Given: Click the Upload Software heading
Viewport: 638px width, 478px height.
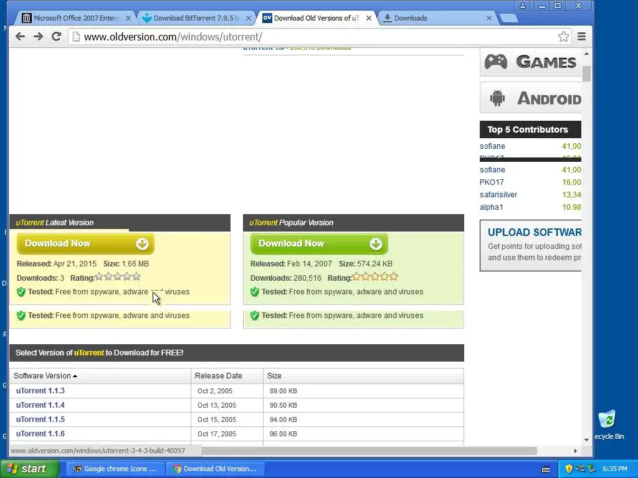Looking at the screenshot, I should pyautogui.click(x=534, y=232).
